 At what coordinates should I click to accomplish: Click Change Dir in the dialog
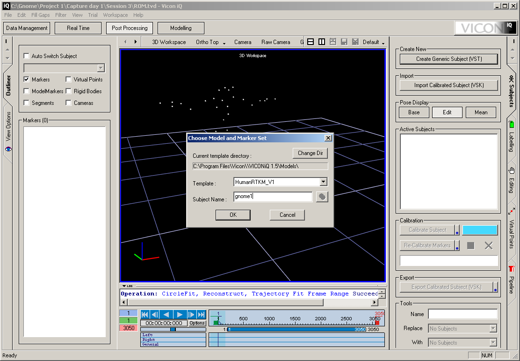[x=310, y=153]
